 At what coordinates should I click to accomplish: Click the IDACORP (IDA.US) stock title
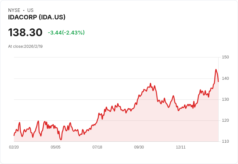point(37,17)
